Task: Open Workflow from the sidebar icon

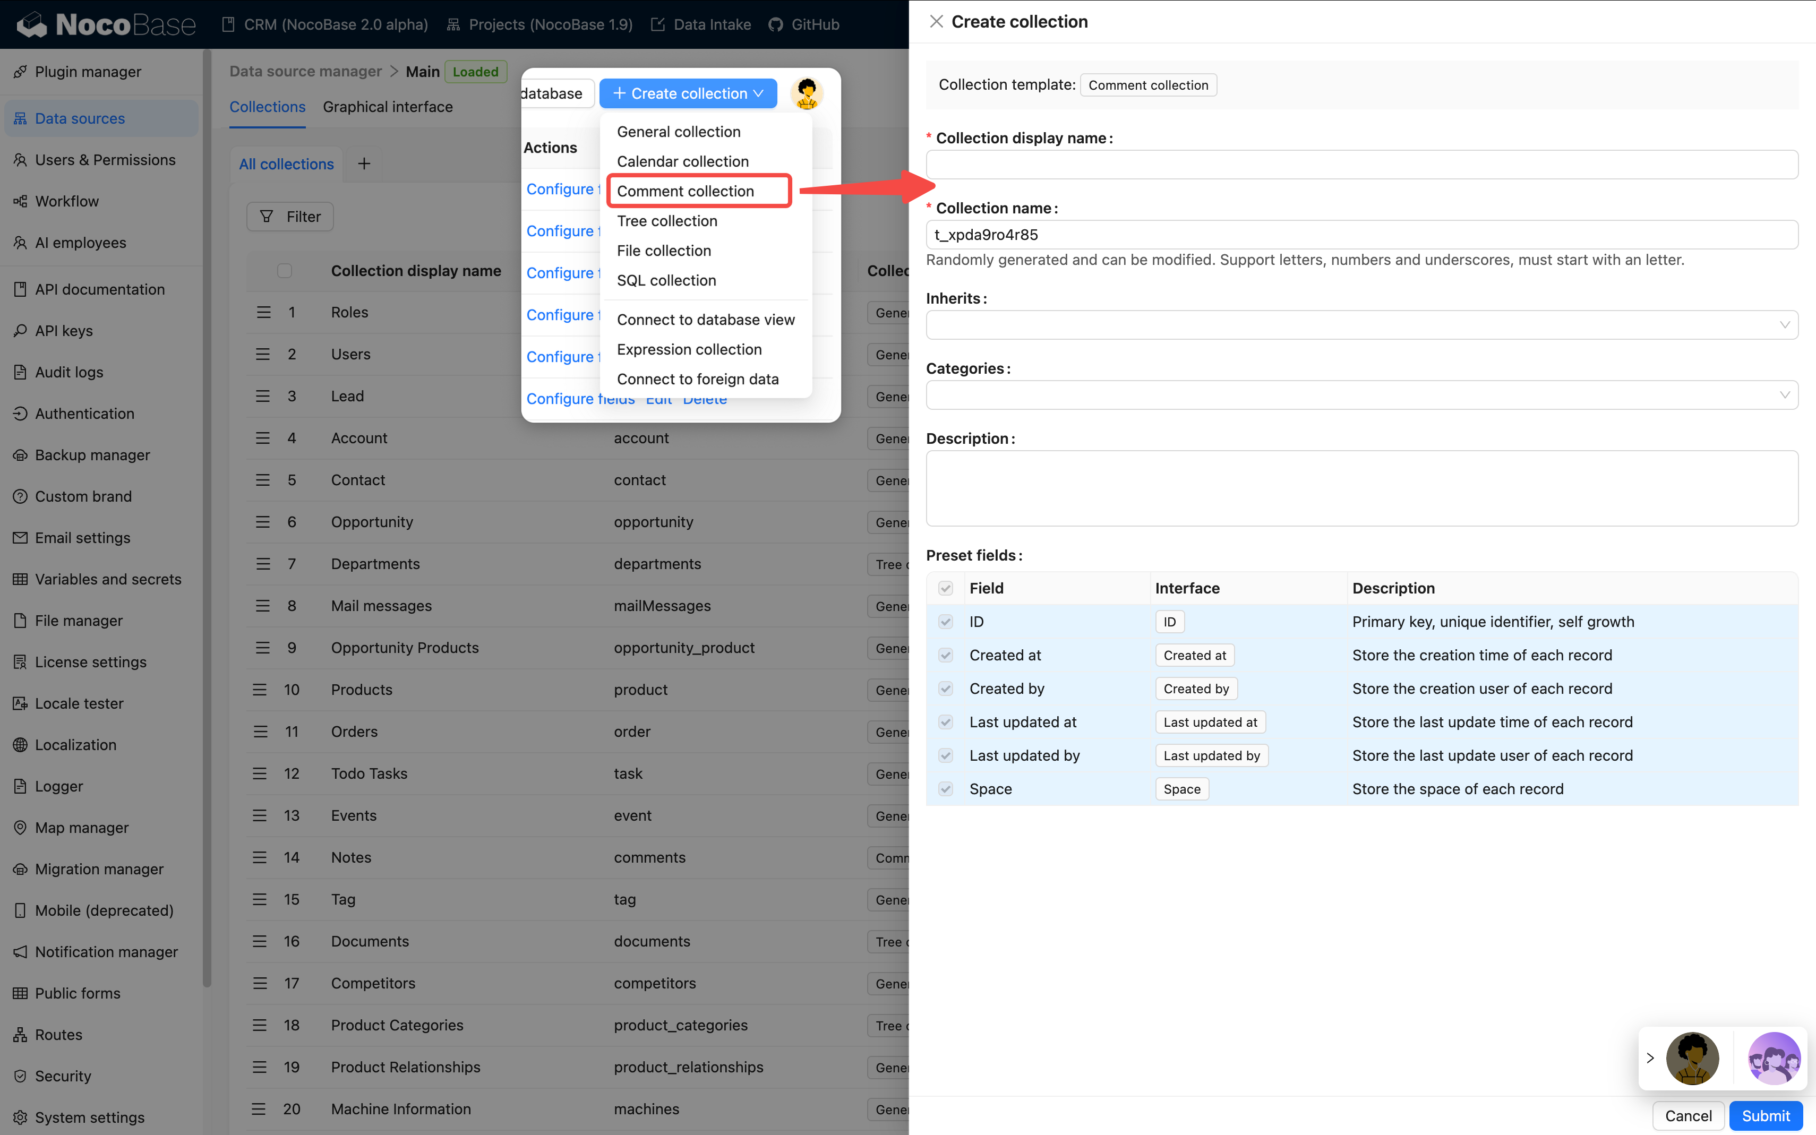Action: pos(20,201)
